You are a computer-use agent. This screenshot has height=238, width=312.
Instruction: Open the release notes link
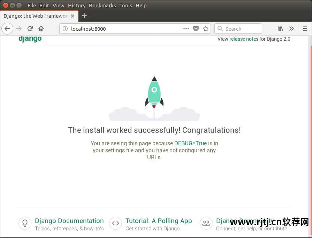pyautogui.click(x=244, y=39)
